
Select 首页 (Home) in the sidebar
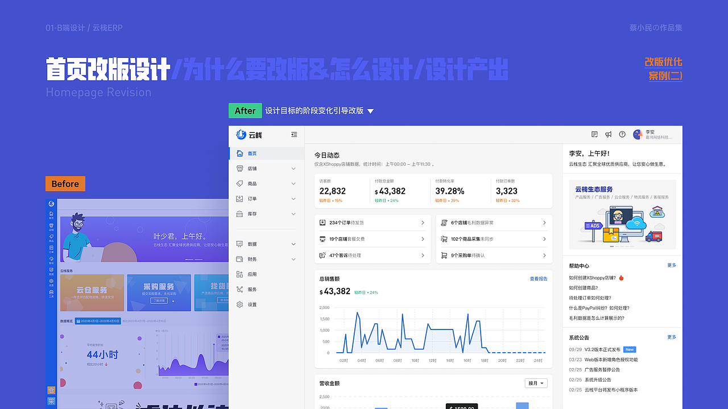coord(250,153)
